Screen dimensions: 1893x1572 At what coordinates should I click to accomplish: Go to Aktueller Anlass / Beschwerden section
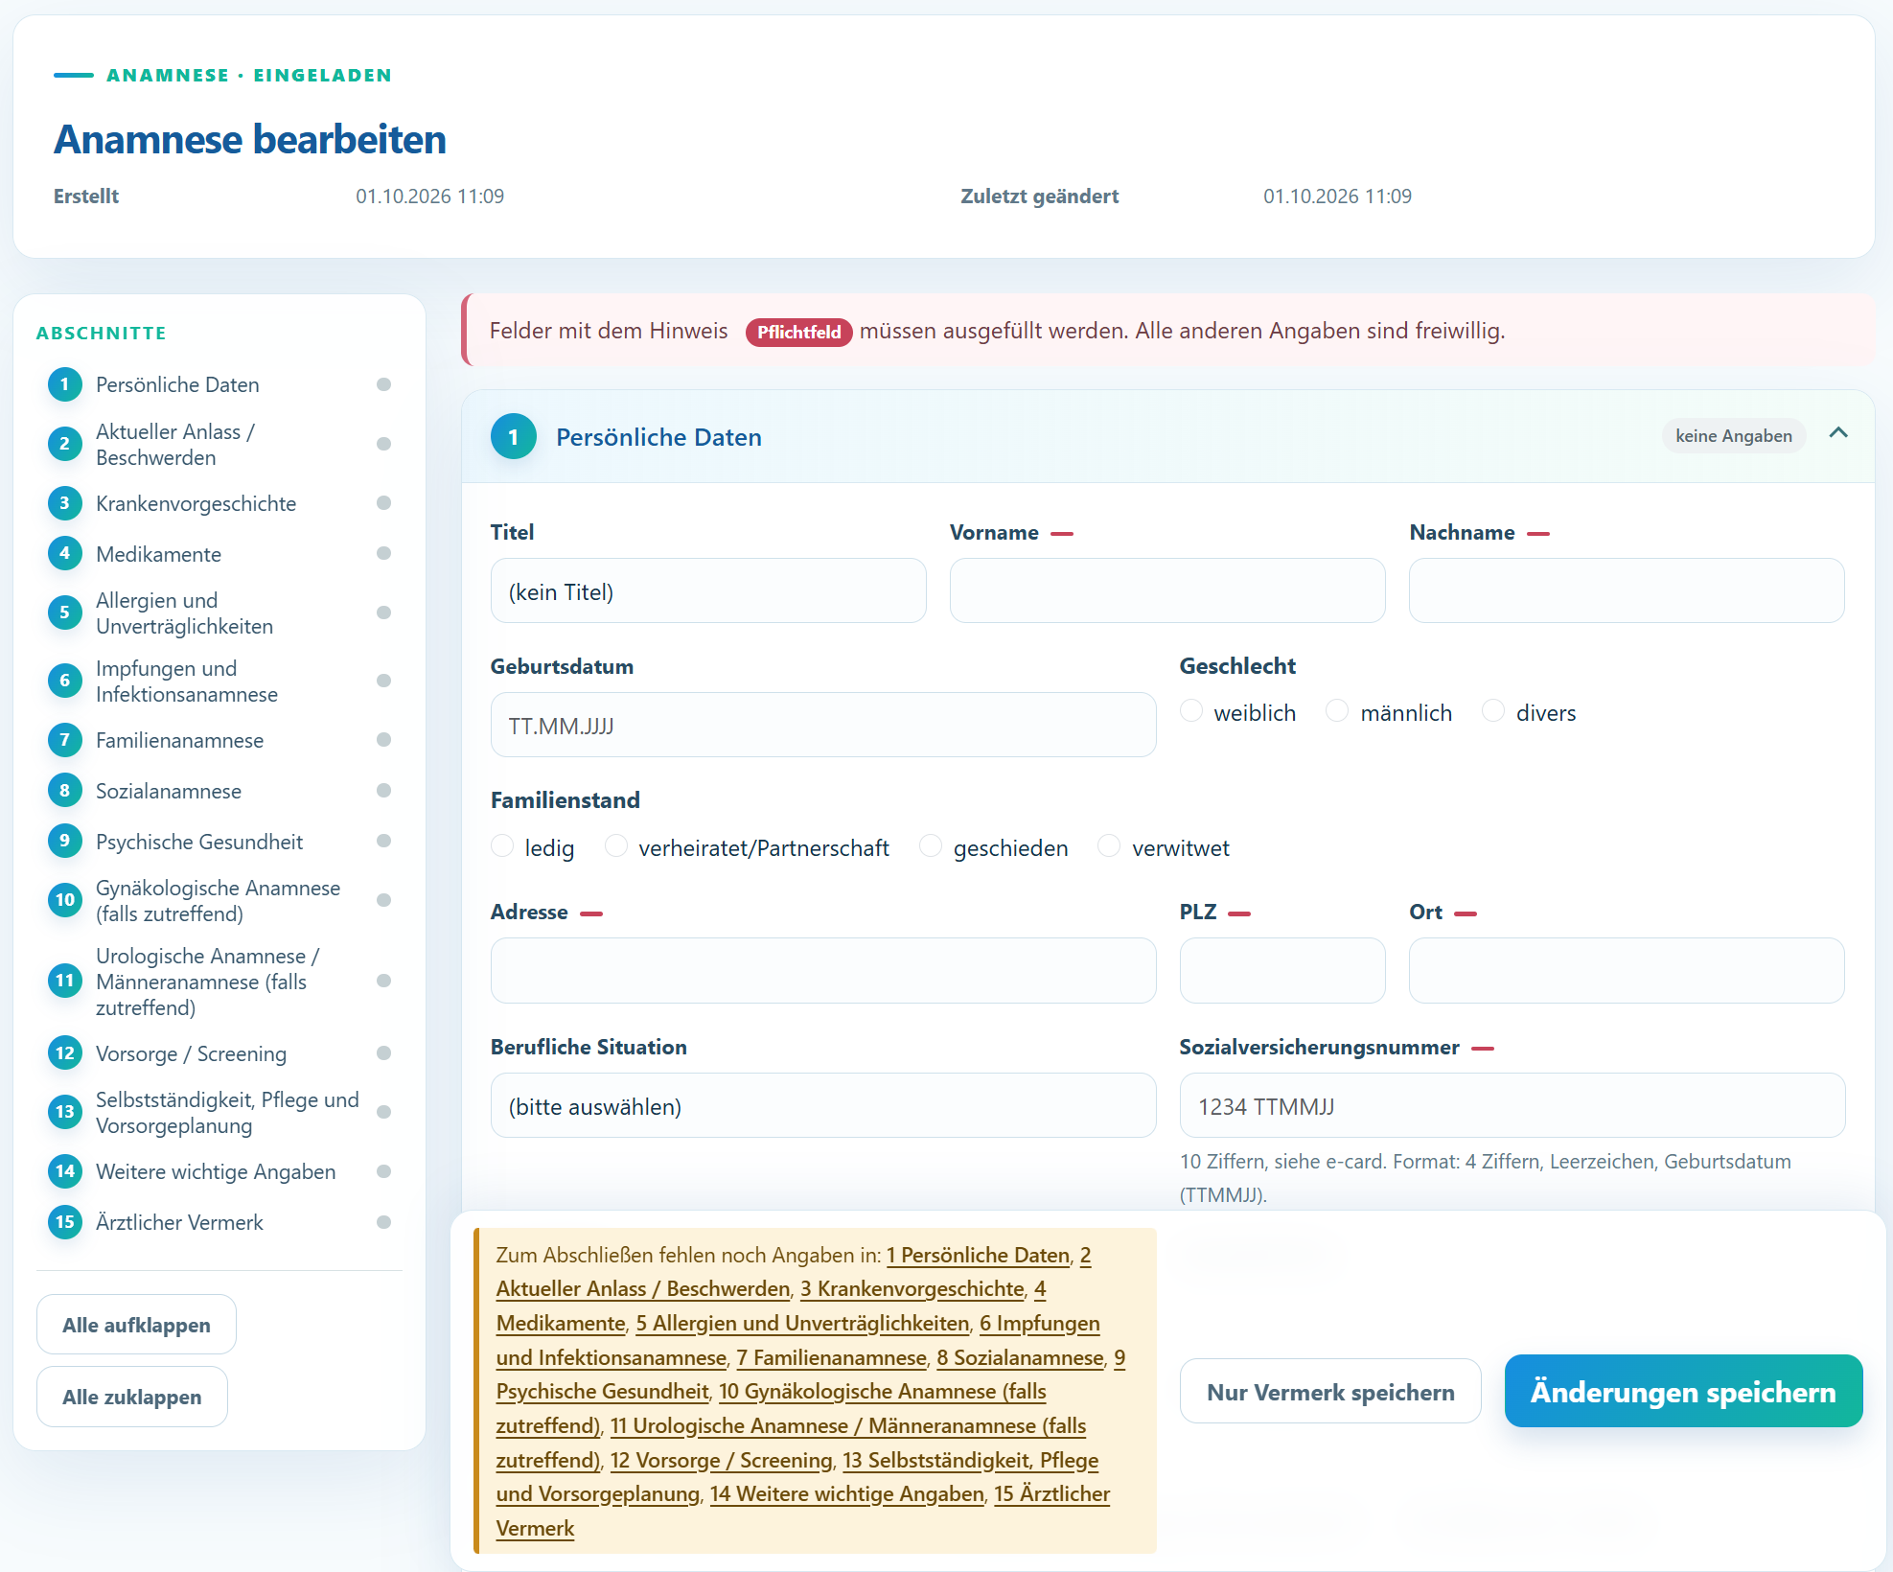[219, 444]
